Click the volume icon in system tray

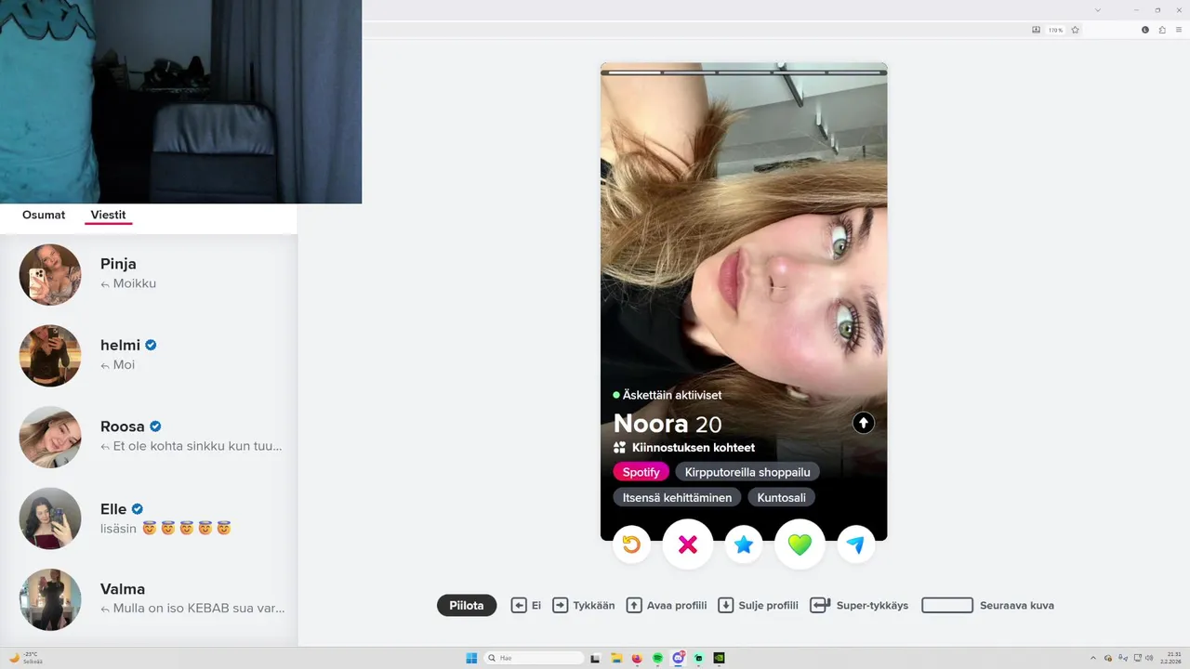coord(1149,658)
